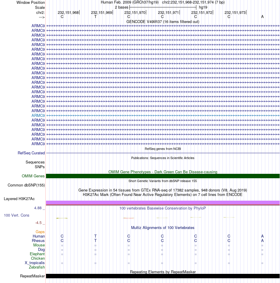Click the light-blue ARMC9 transcript arrow line
The image size is (280, 283).
[163, 115]
